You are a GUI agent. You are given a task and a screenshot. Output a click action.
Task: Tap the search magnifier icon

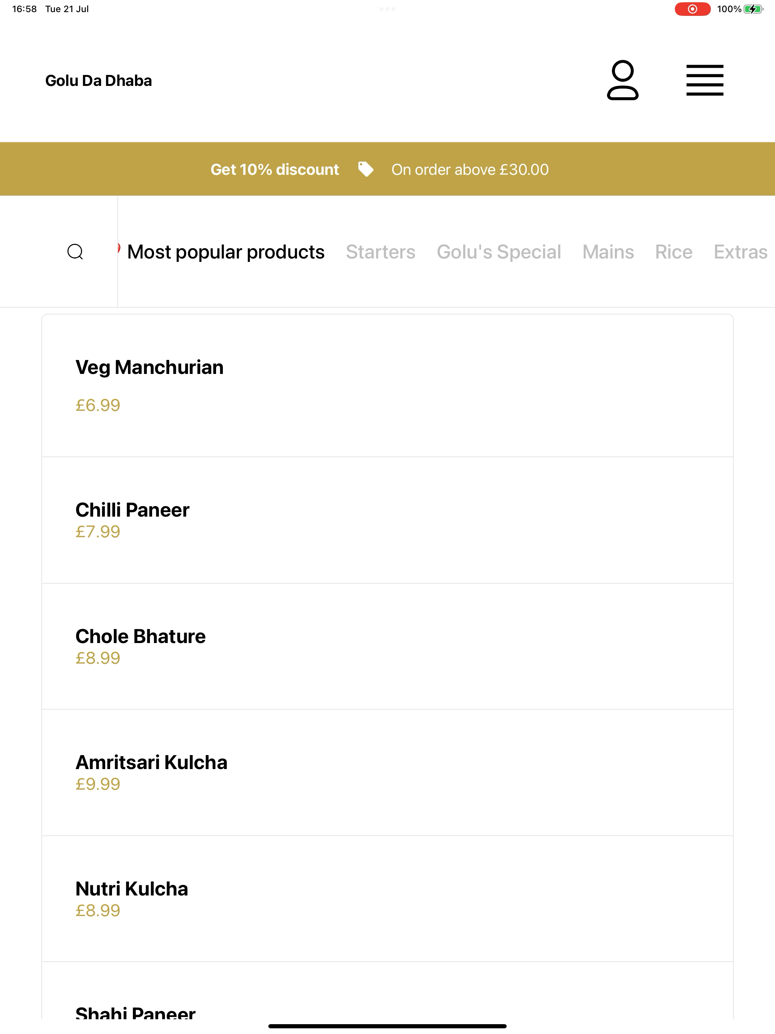click(x=75, y=251)
